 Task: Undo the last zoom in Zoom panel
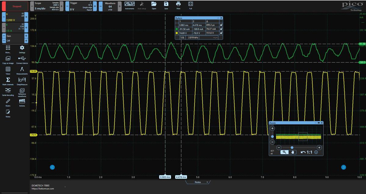[303, 152]
